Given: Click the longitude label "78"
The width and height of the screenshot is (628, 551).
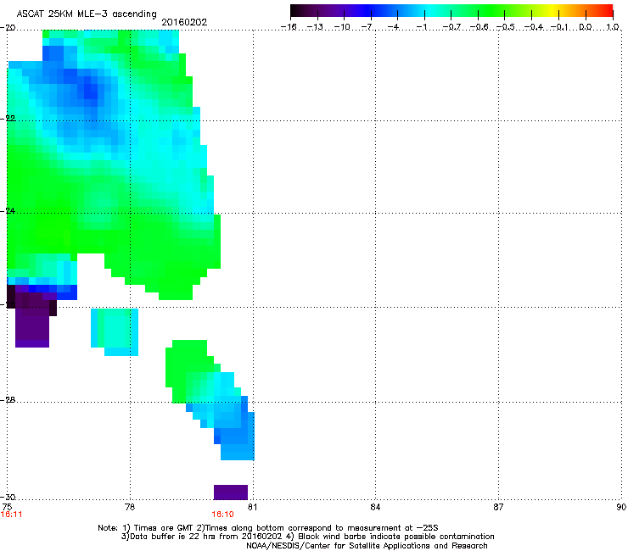Looking at the screenshot, I should coord(130,507).
